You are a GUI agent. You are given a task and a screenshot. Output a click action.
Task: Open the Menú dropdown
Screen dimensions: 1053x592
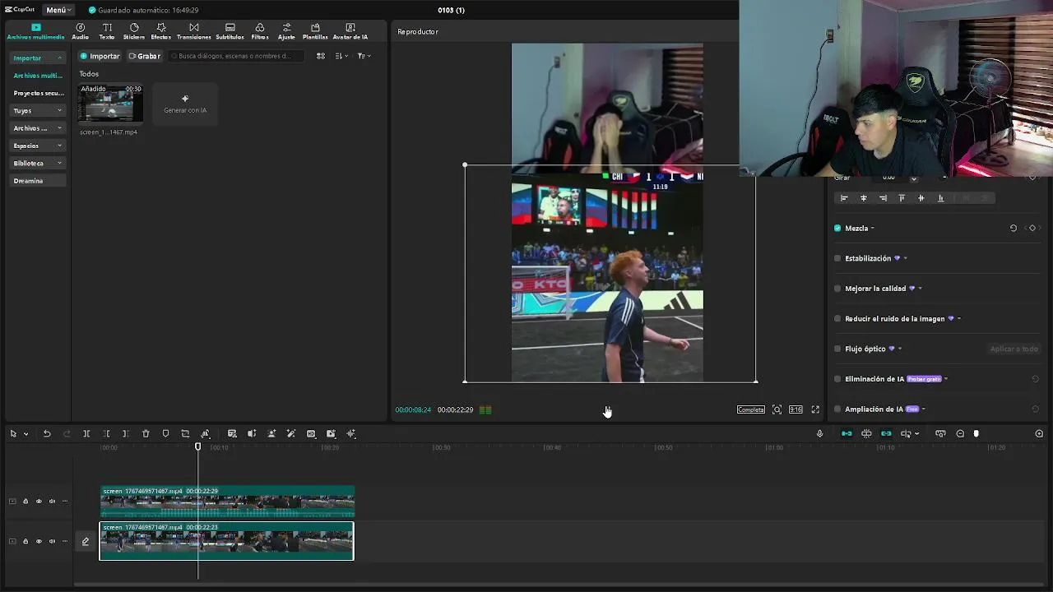57,10
